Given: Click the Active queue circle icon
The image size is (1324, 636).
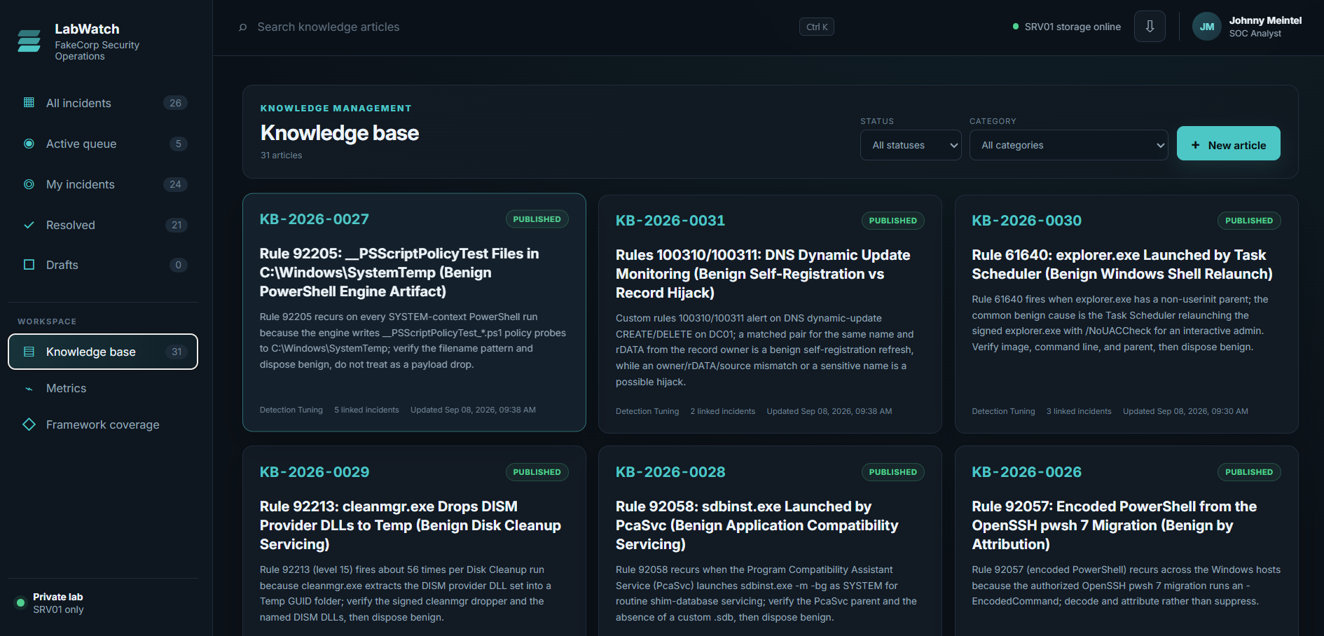Looking at the screenshot, I should click(x=29, y=144).
